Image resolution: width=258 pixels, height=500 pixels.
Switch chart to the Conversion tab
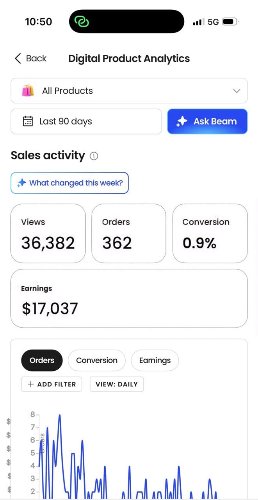tap(97, 360)
